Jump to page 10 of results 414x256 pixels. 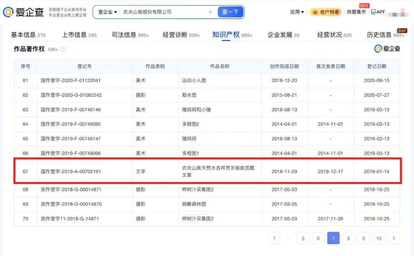[379, 238]
